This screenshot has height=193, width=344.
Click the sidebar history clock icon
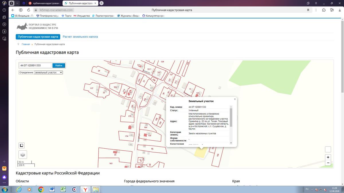[x=4, y=10]
